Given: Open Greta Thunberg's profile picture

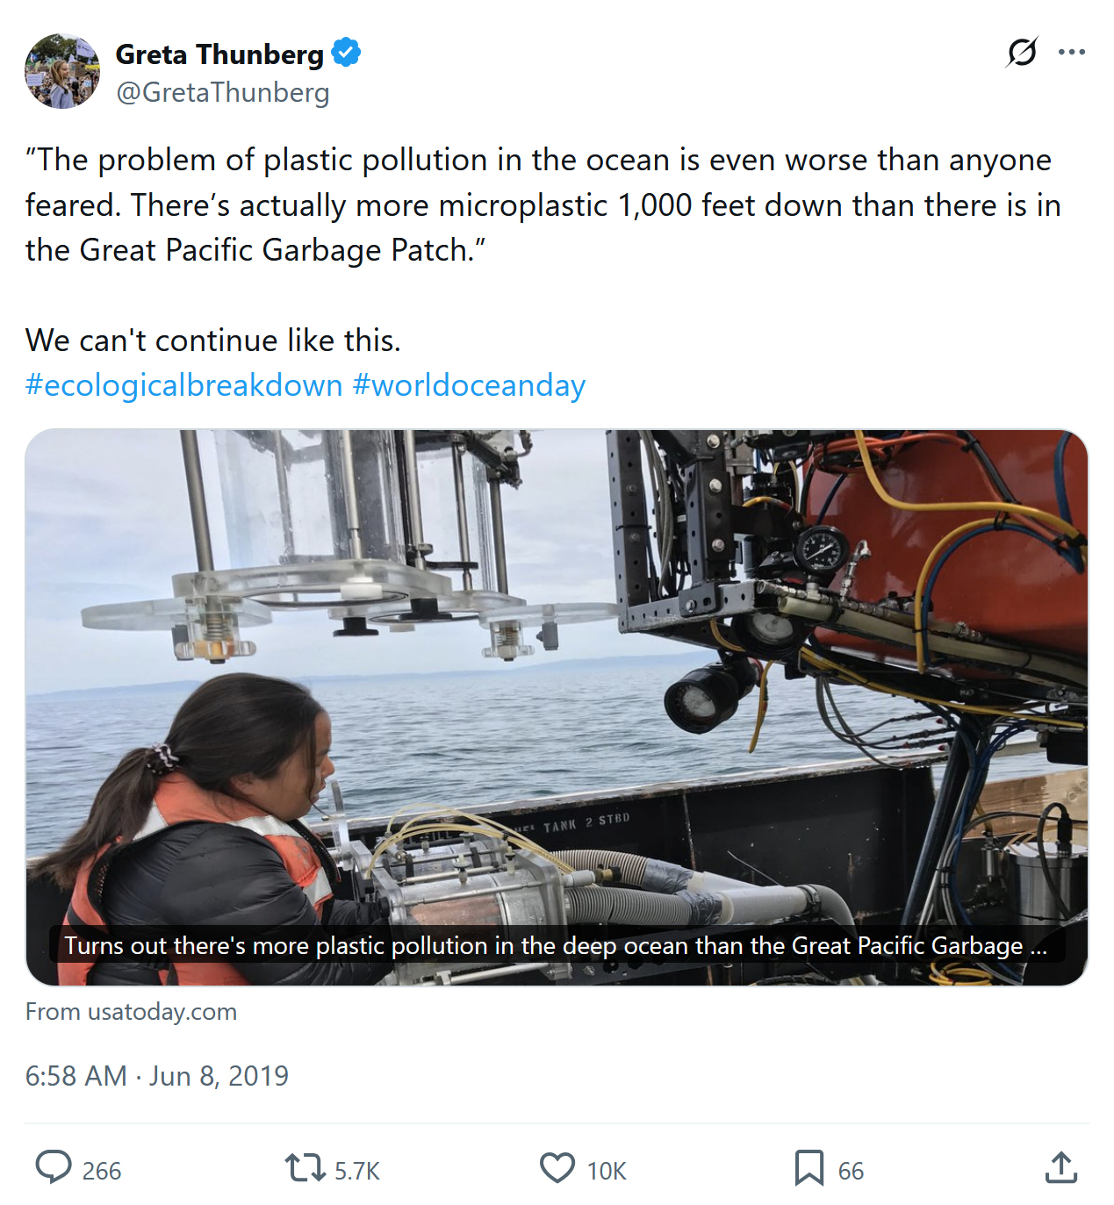Looking at the screenshot, I should (62, 71).
